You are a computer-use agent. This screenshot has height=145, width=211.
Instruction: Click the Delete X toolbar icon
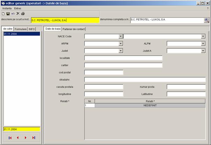click(18, 14)
